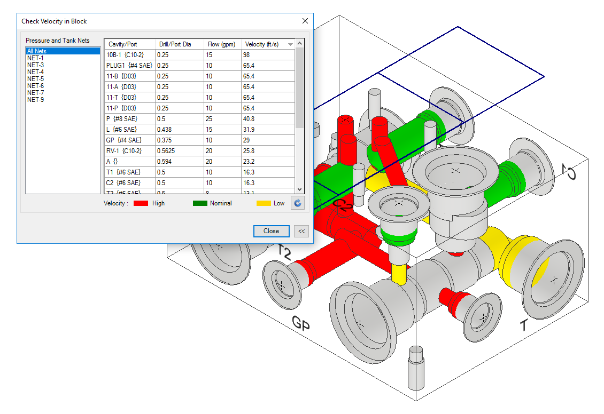Select the 11-T {D03} row
Viewport: 604px width, 414px height.
[200, 98]
